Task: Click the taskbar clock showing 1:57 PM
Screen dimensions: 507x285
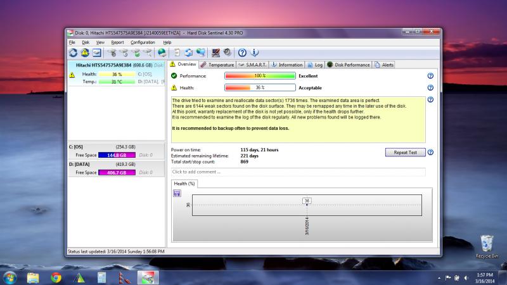Action: point(484,278)
